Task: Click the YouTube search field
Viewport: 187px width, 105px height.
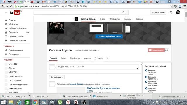Action: [76, 12]
